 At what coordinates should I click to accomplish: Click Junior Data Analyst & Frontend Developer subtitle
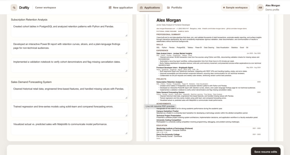(173, 25)
